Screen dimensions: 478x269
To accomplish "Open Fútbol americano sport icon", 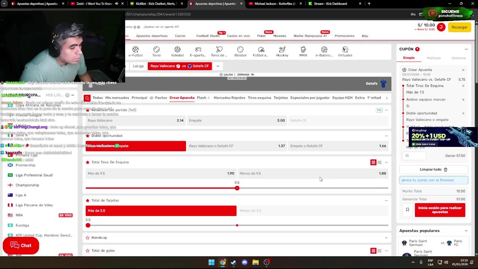I will [261, 52].
